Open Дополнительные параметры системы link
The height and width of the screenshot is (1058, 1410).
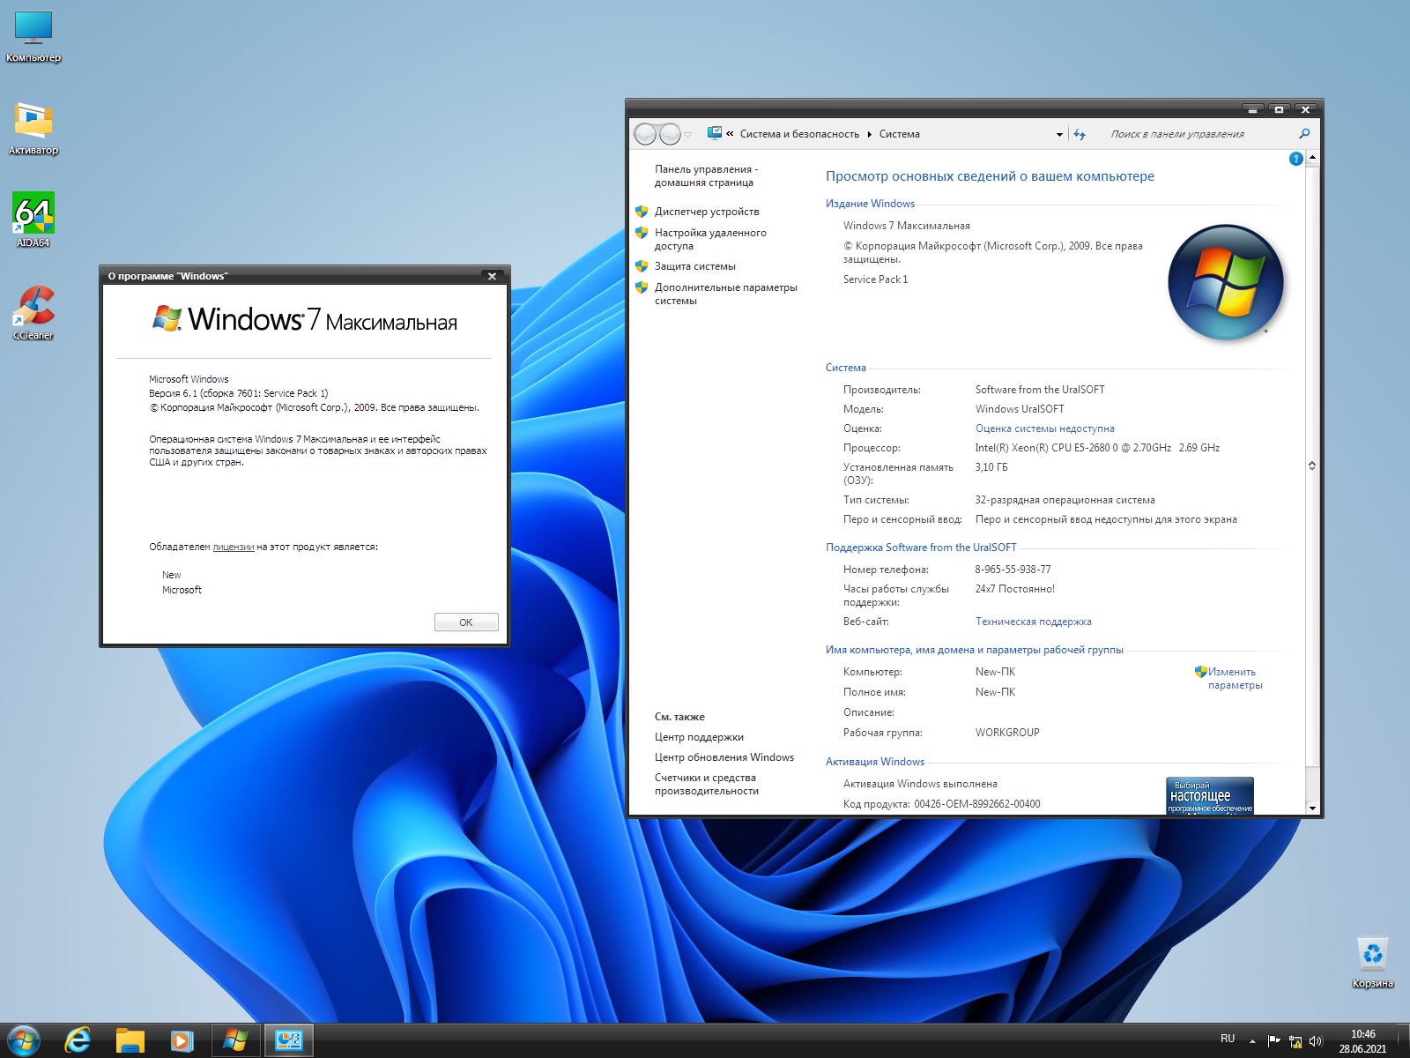pyautogui.click(x=725, y=294)
